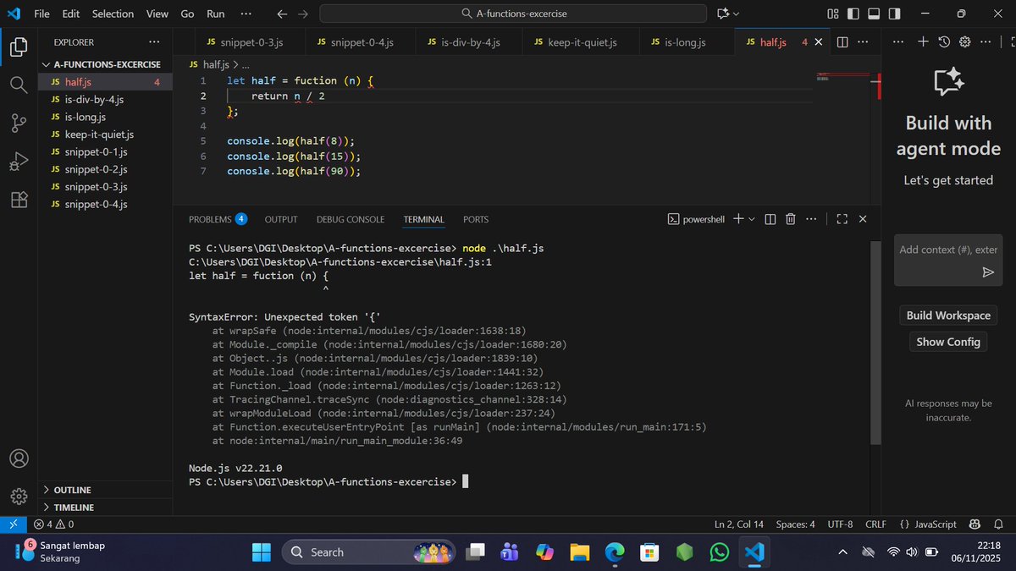Split the terminal panel
The width and height of the screenshot is (1016, 571).
tap(770, 218)
